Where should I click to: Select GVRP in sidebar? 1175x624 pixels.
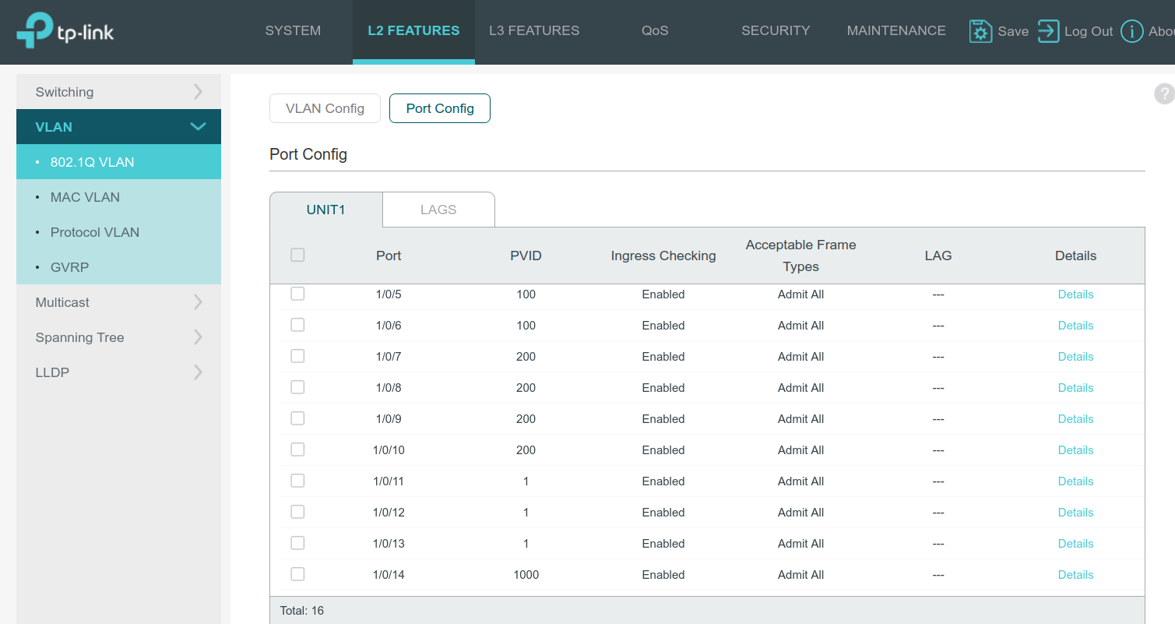(118, 267)
